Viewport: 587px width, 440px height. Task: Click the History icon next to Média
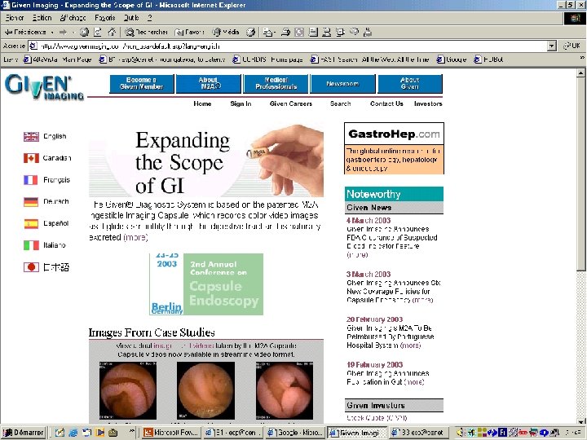pyautogui.click(x=250, y=32)
